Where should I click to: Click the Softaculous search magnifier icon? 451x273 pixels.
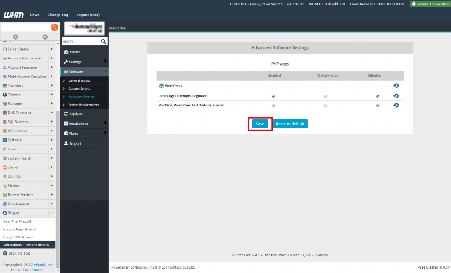point(104,41)
